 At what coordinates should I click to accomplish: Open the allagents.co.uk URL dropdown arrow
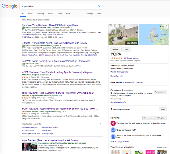(x=50, y=75)
